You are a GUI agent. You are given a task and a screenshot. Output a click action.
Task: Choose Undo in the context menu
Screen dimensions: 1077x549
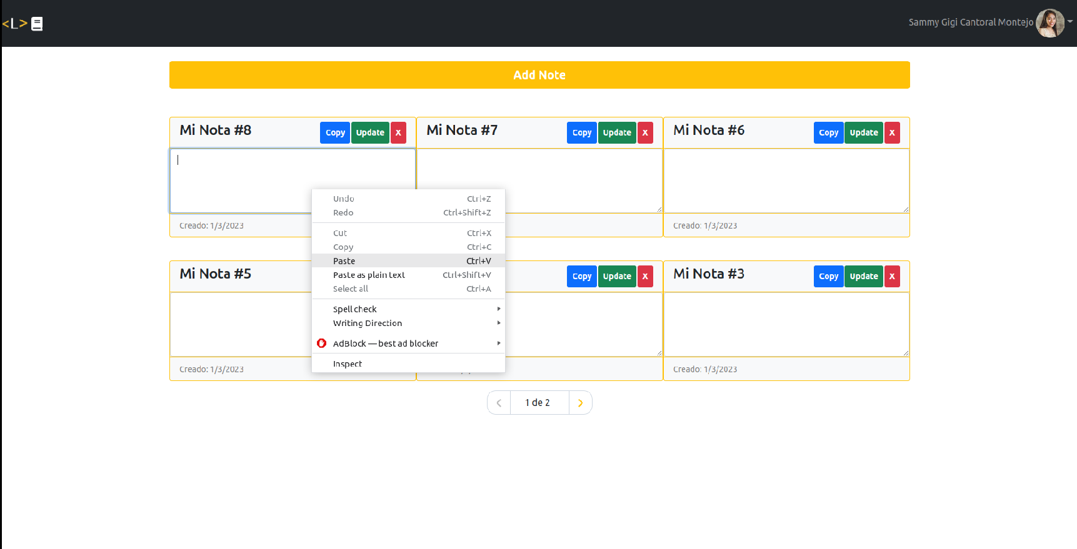click(x=408, y=199)
